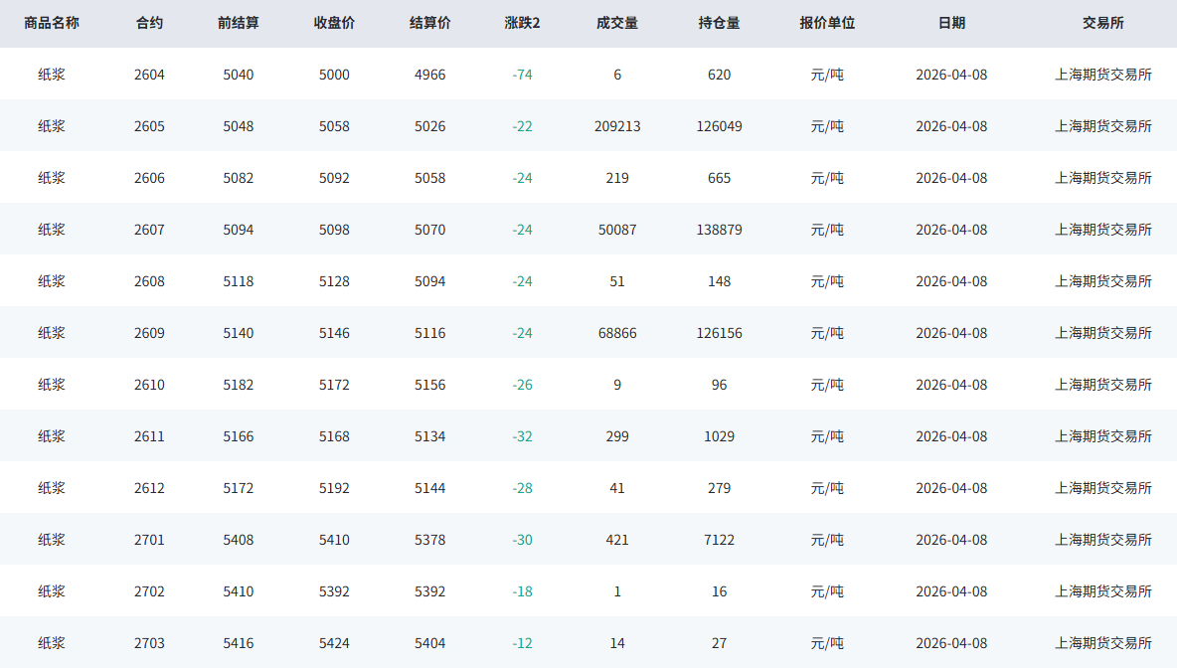Viewport: 1177px width, 668px height.
Task: Select contract 2701 cell
Action: (x=149, y=540)
